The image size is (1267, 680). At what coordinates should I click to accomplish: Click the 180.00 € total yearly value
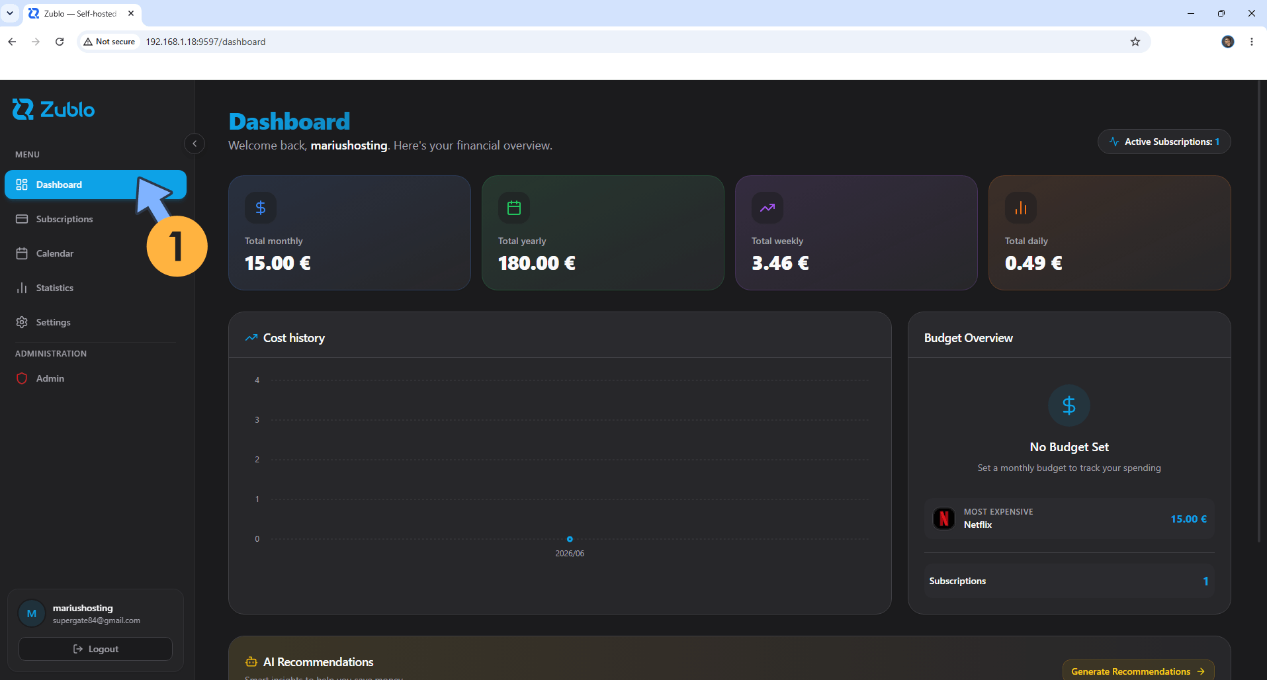537,263
